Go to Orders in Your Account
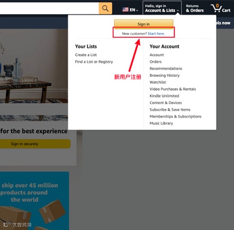The height and width of the screenshot is (230, 234). [156, 62]
